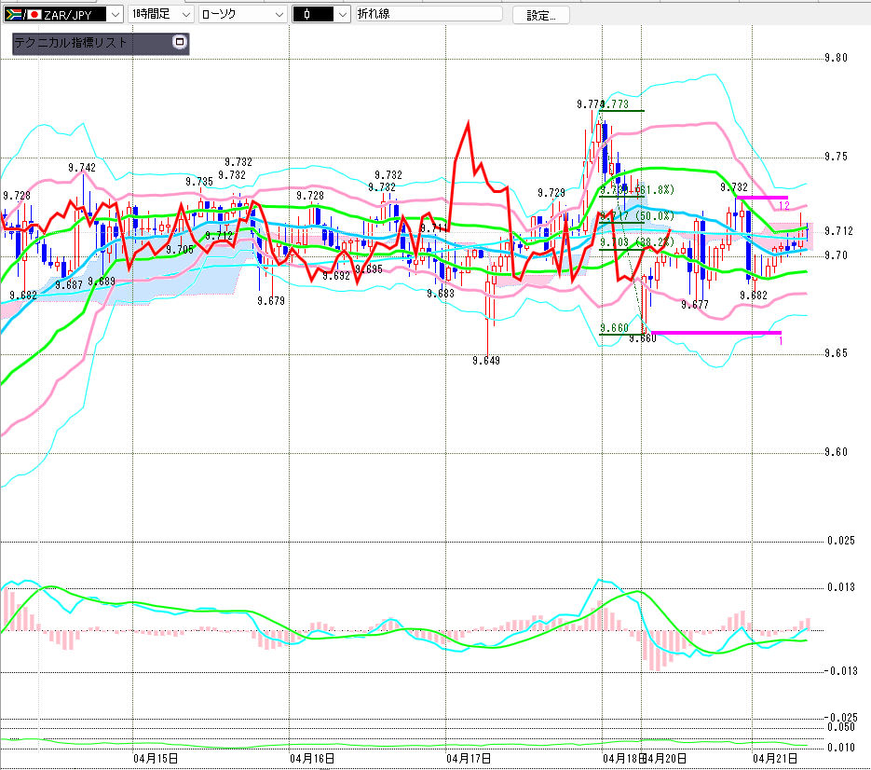
Task: Select the green 9.773 high marker line
Action: point(622,111)
